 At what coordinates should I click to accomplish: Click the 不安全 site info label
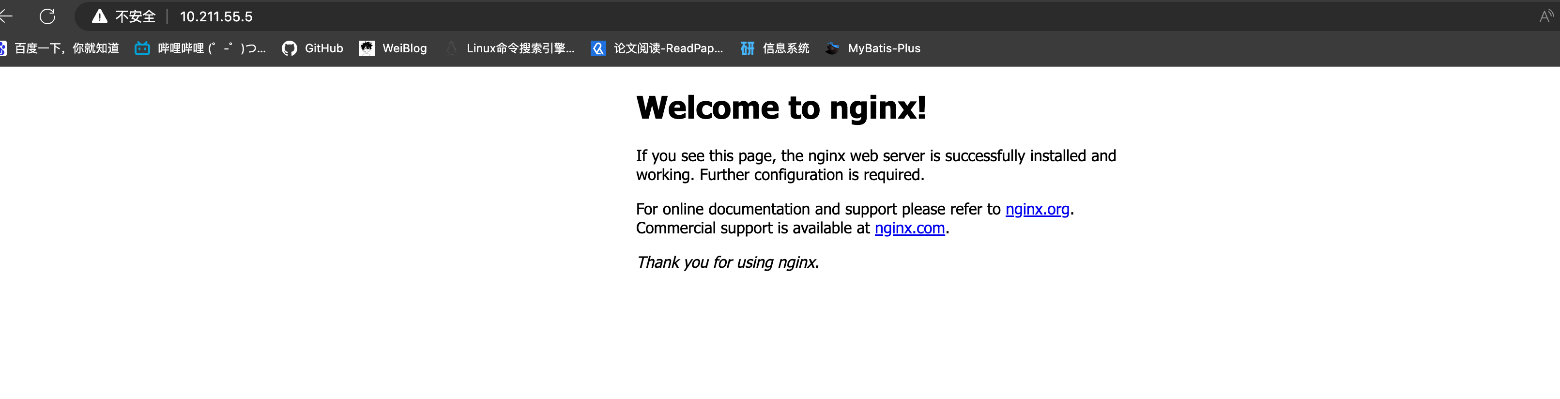(135, 16)
